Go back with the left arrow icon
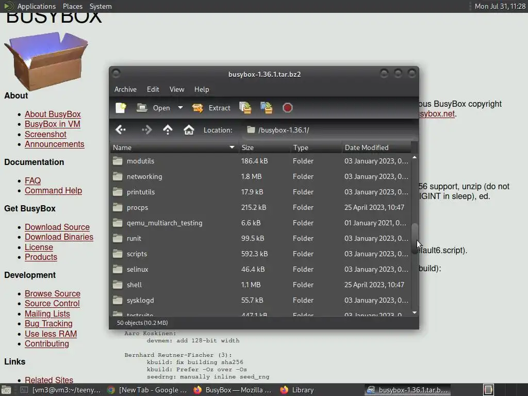This screenshot has width=528, height=396. tap(121, 129)
